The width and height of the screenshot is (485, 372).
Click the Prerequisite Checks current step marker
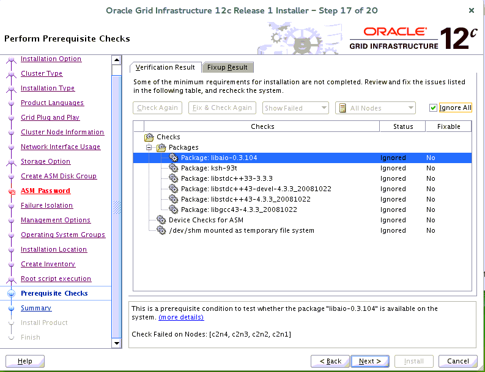(x=12, y=294)
